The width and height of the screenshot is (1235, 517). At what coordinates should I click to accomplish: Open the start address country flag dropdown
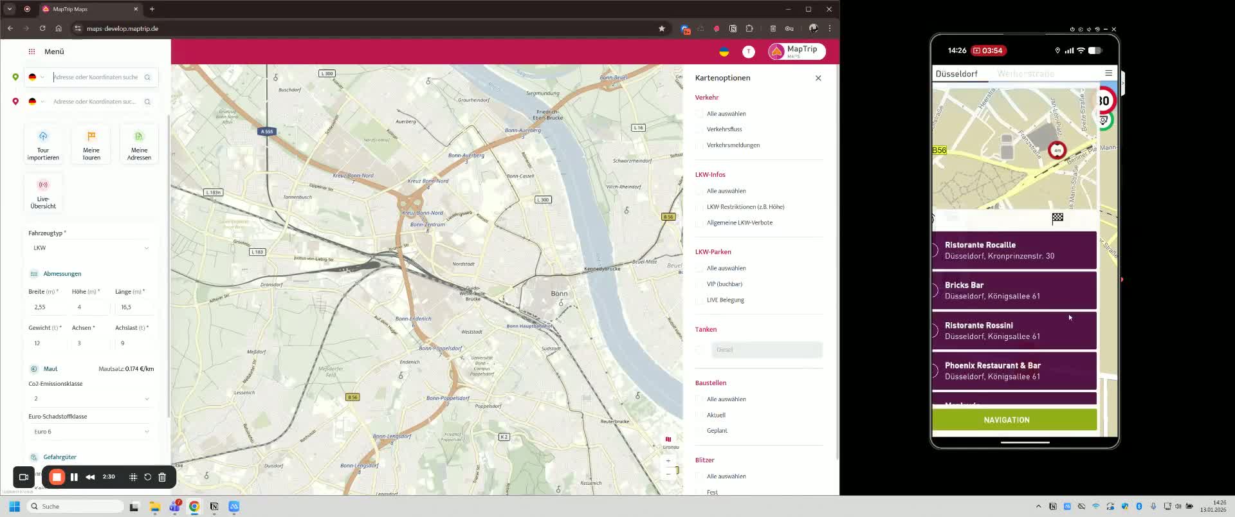tap(36, 77)
